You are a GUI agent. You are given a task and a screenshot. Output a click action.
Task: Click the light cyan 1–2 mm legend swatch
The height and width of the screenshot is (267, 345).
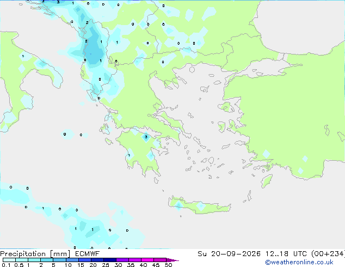tap(34, 260)
